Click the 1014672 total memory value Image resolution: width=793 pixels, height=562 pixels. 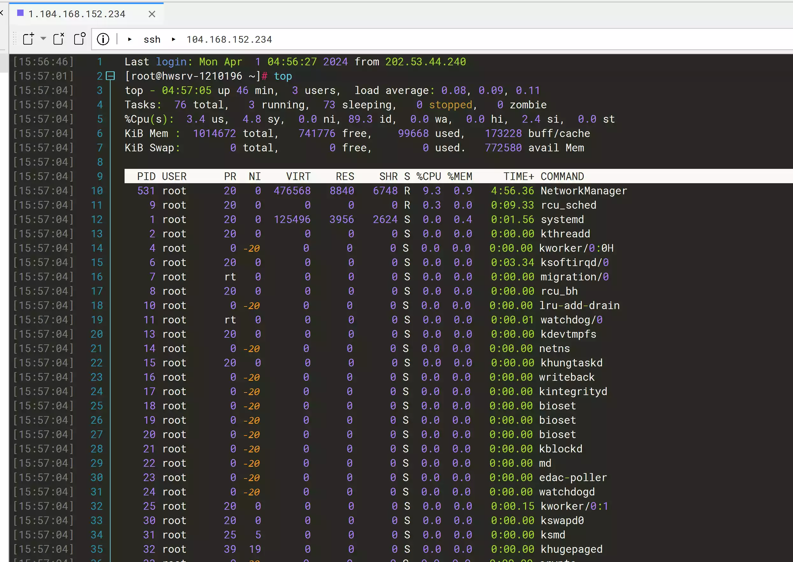tap(214, 133)
